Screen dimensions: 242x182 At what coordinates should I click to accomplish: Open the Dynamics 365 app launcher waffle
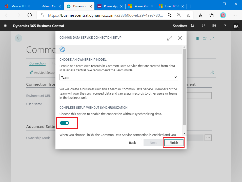coord(6,26)
